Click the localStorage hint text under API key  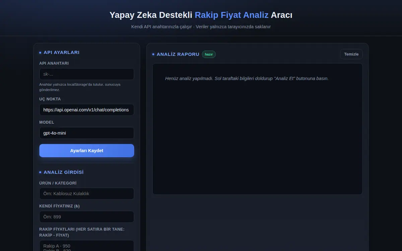[80, 87]
